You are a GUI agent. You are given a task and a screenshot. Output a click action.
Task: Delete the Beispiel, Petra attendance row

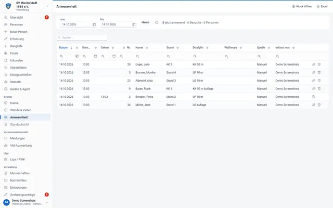point(313,97)
